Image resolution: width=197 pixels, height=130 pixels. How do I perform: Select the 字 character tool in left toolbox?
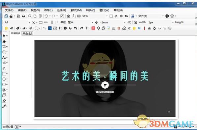pyautogui.click(x=4, y=90)
